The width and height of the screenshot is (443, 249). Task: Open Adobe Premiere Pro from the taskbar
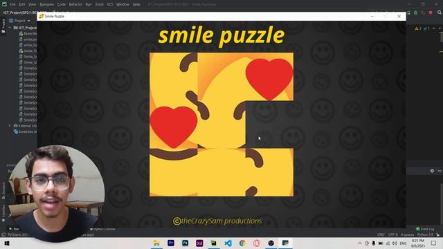[171, 243]
